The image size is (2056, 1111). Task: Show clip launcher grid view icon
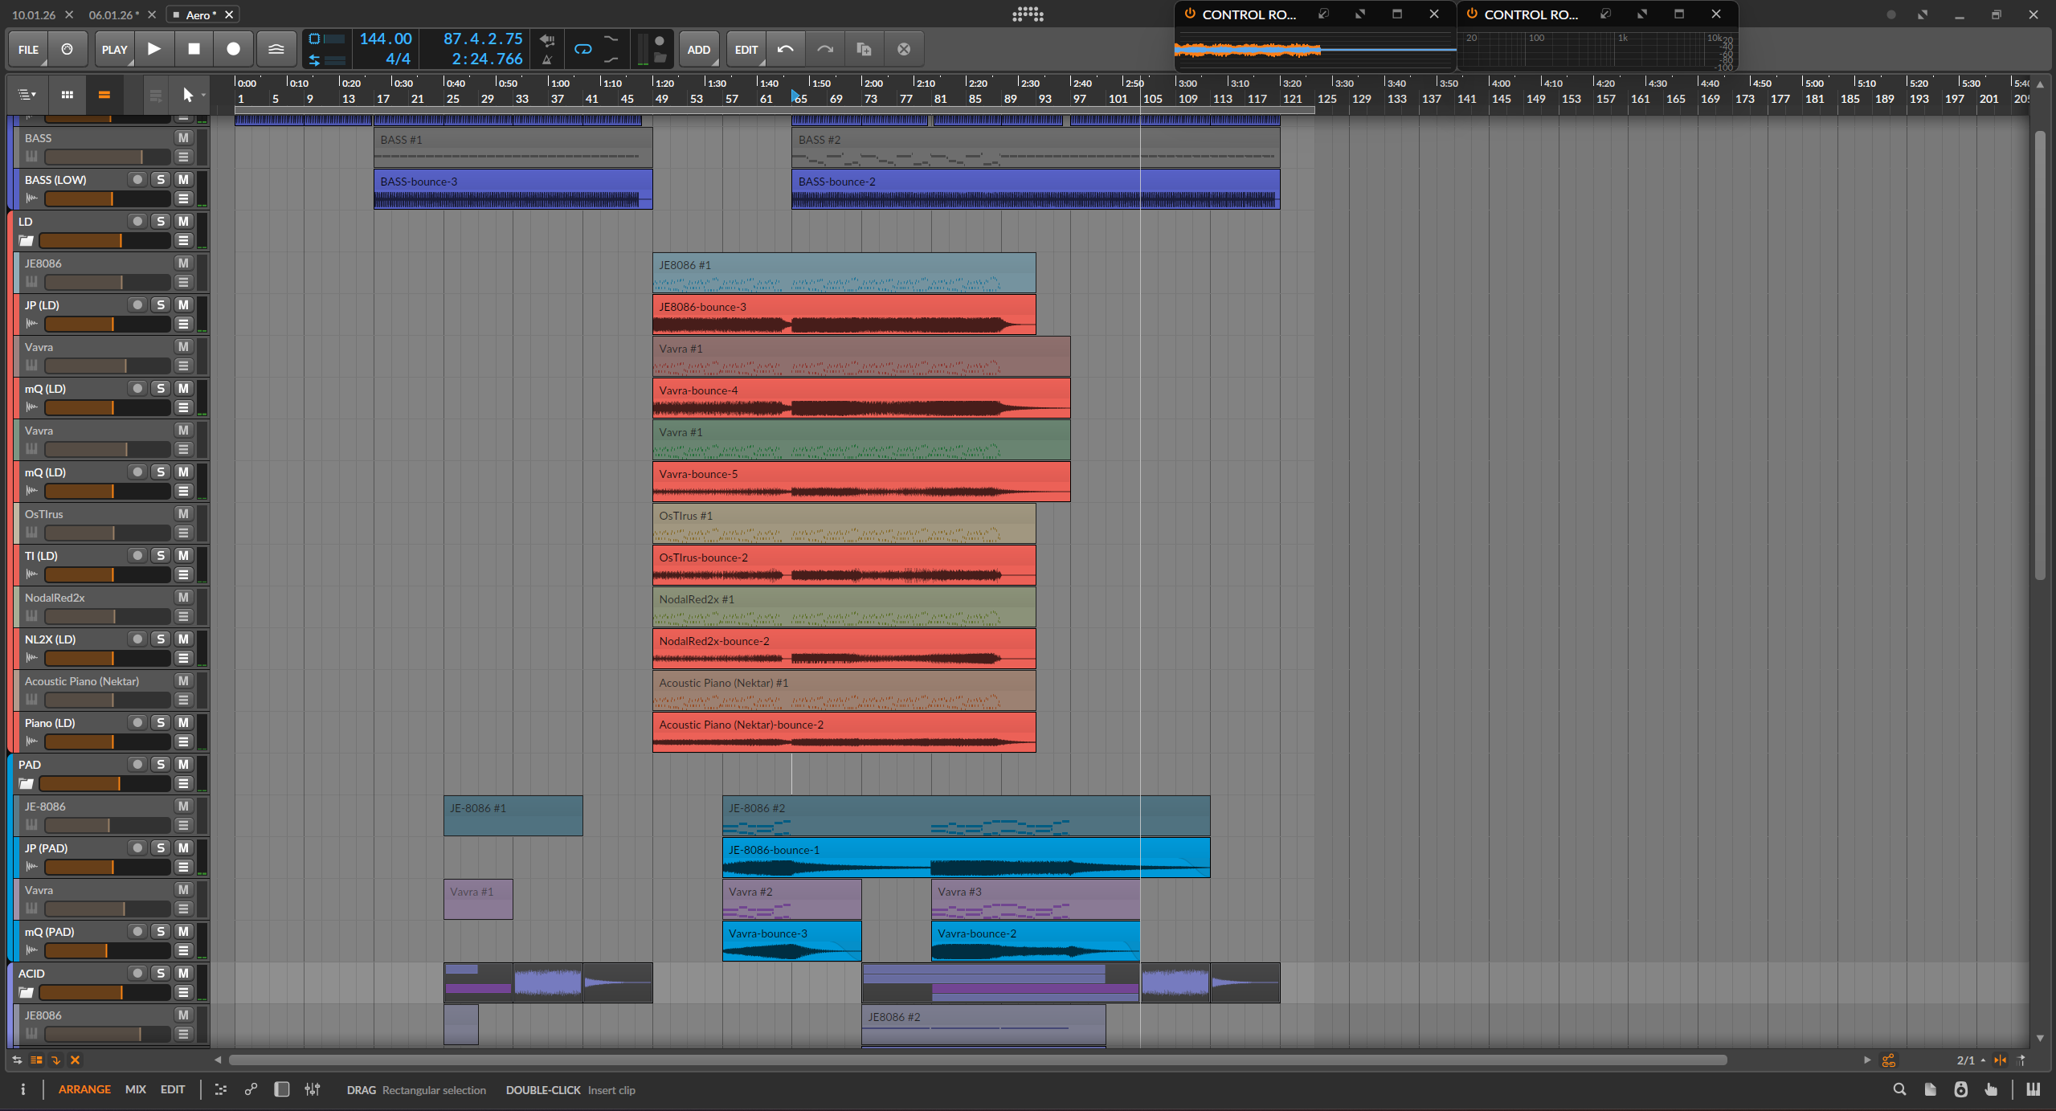(x=67, y=95)
